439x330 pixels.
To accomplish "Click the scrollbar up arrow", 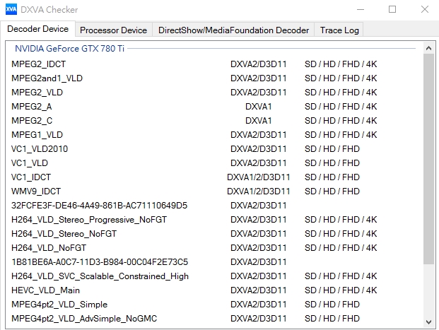I will tap(428, 48).
